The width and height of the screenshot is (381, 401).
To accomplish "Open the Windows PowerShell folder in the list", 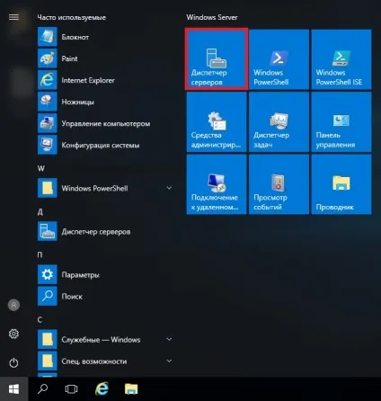I will (x=105, y=188).
